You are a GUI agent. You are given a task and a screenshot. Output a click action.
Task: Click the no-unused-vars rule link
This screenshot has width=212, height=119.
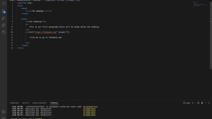point(90,107)
